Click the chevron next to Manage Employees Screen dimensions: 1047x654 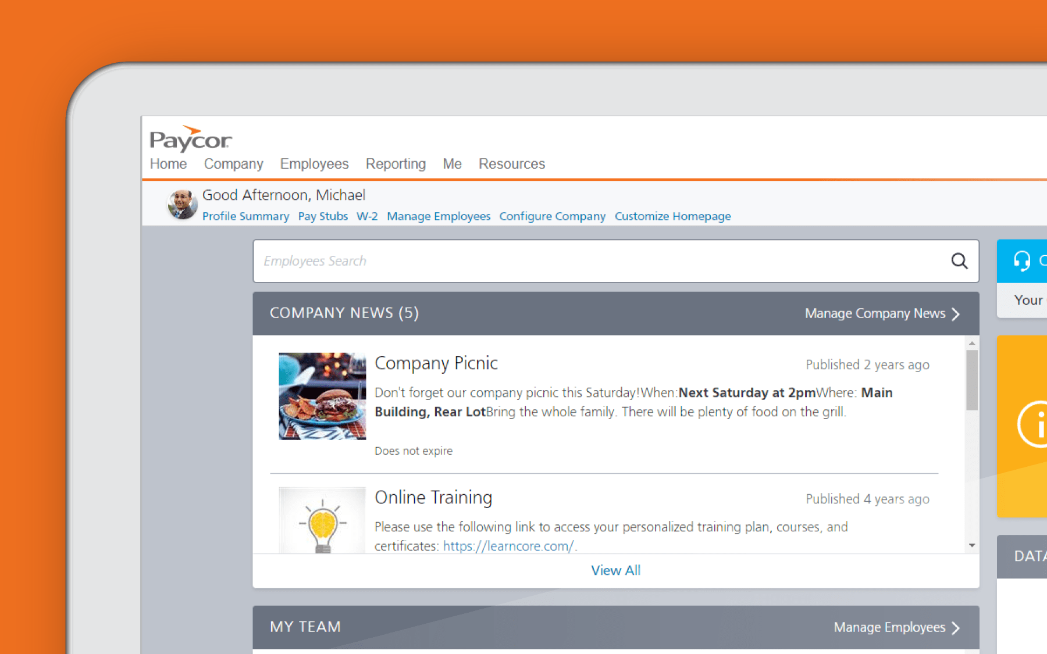coord(956,628)
